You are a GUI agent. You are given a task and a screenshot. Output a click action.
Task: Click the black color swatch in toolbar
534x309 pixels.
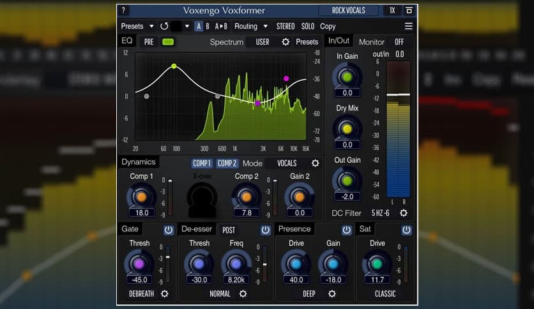176,26
